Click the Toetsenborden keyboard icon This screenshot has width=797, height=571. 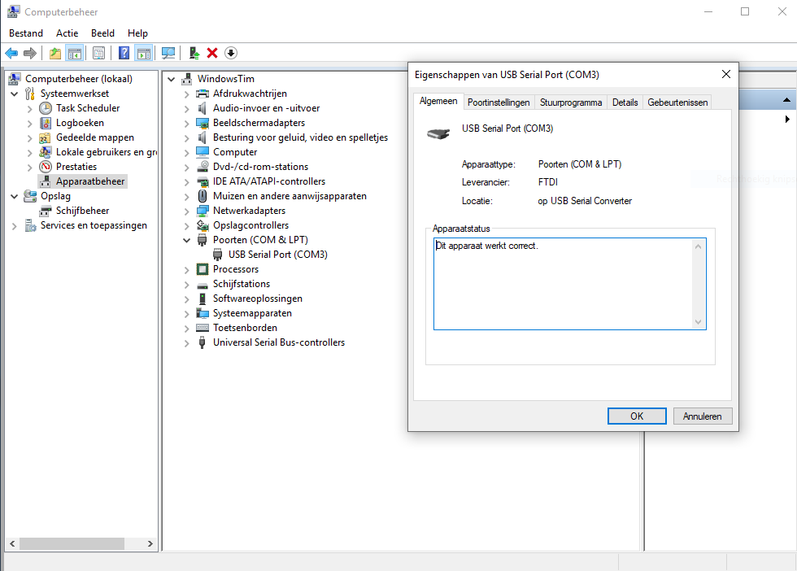pos(203,328)
